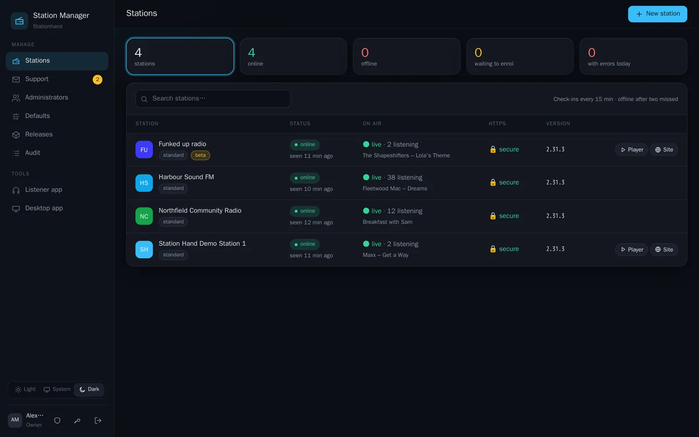699x437 pixels.
Task: Switch theme to Light
Action: pyautogui.click(x=25, y=389)
